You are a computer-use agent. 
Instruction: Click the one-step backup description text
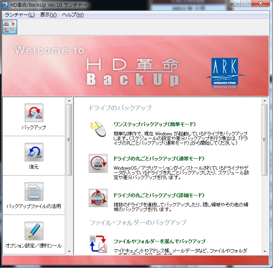click(181, 138)
